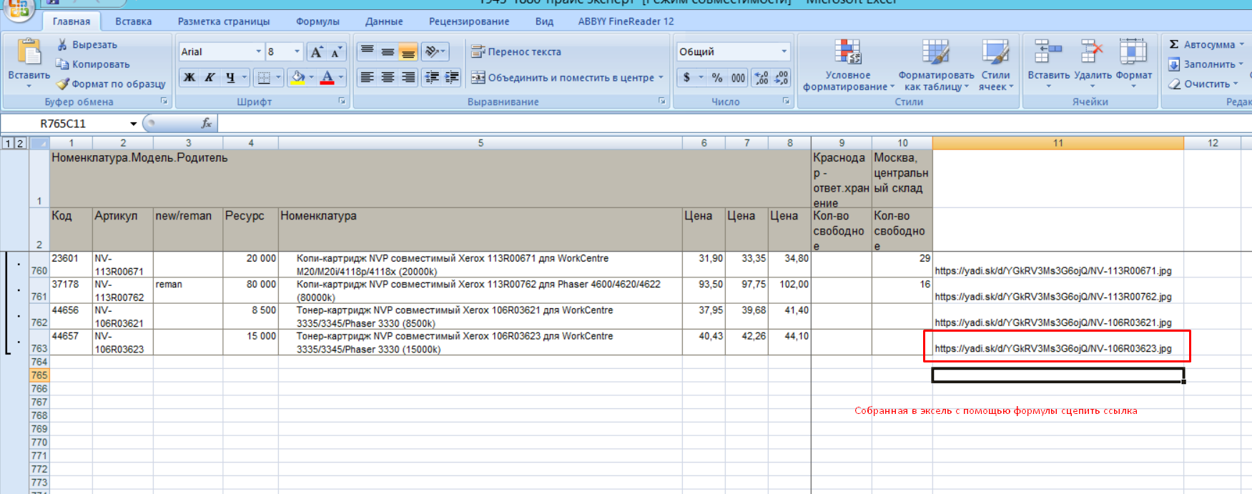Toggle bottom vertical alignment (highlighted)
Image resolution: width=1252 pixels, height=494 pixels.
408,51
